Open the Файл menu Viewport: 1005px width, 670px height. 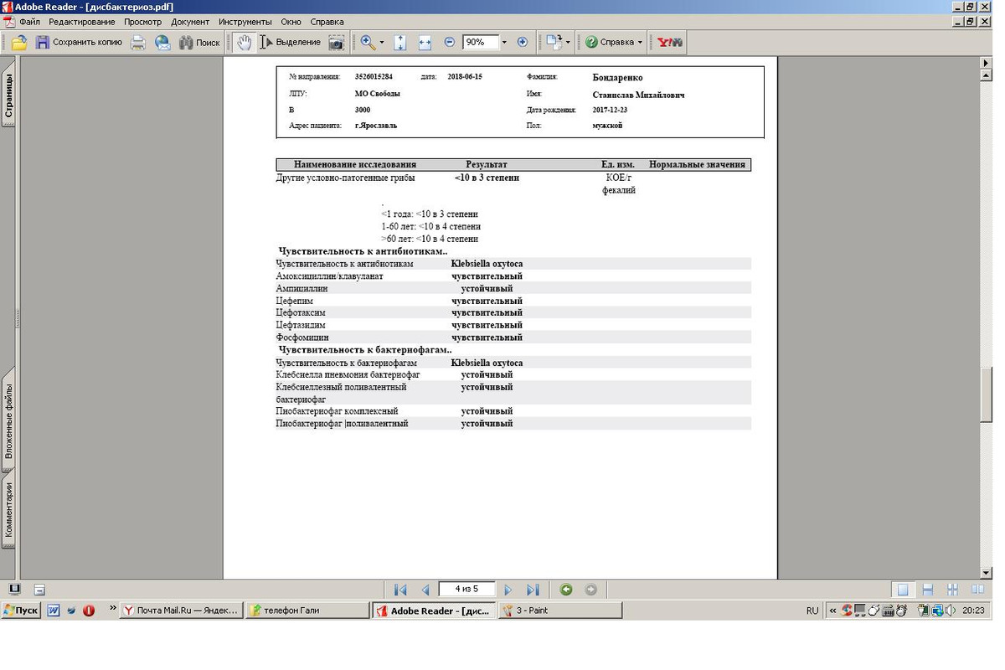pyautogui.click(x=29, y=22)
